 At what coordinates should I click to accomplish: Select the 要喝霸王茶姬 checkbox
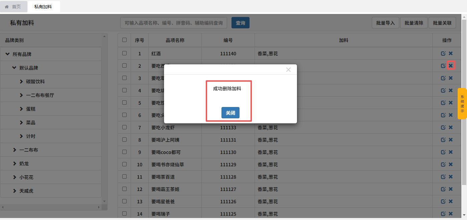(x=125, y=189)
